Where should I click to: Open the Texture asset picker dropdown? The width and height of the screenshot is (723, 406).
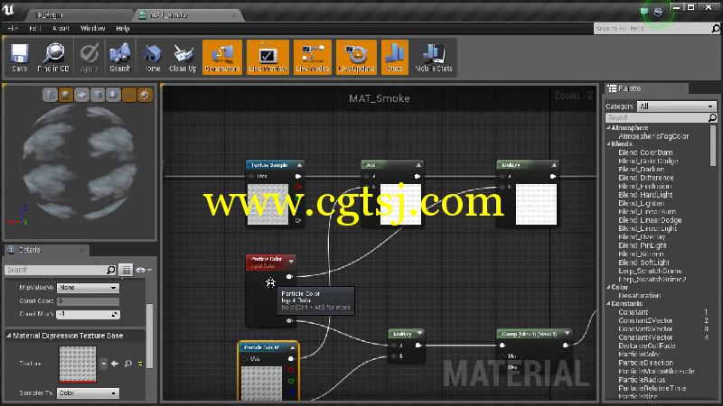point(103,364)
